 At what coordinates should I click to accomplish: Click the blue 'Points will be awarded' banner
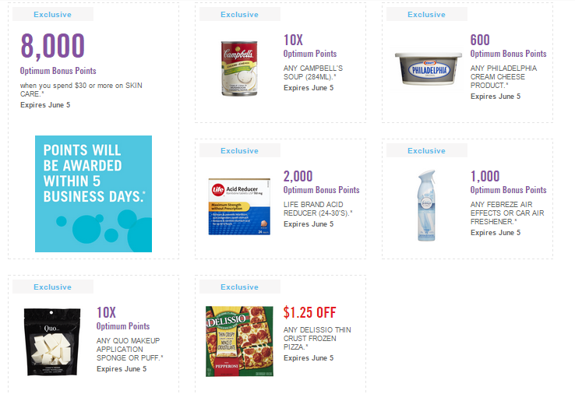[x=93, y=194]
